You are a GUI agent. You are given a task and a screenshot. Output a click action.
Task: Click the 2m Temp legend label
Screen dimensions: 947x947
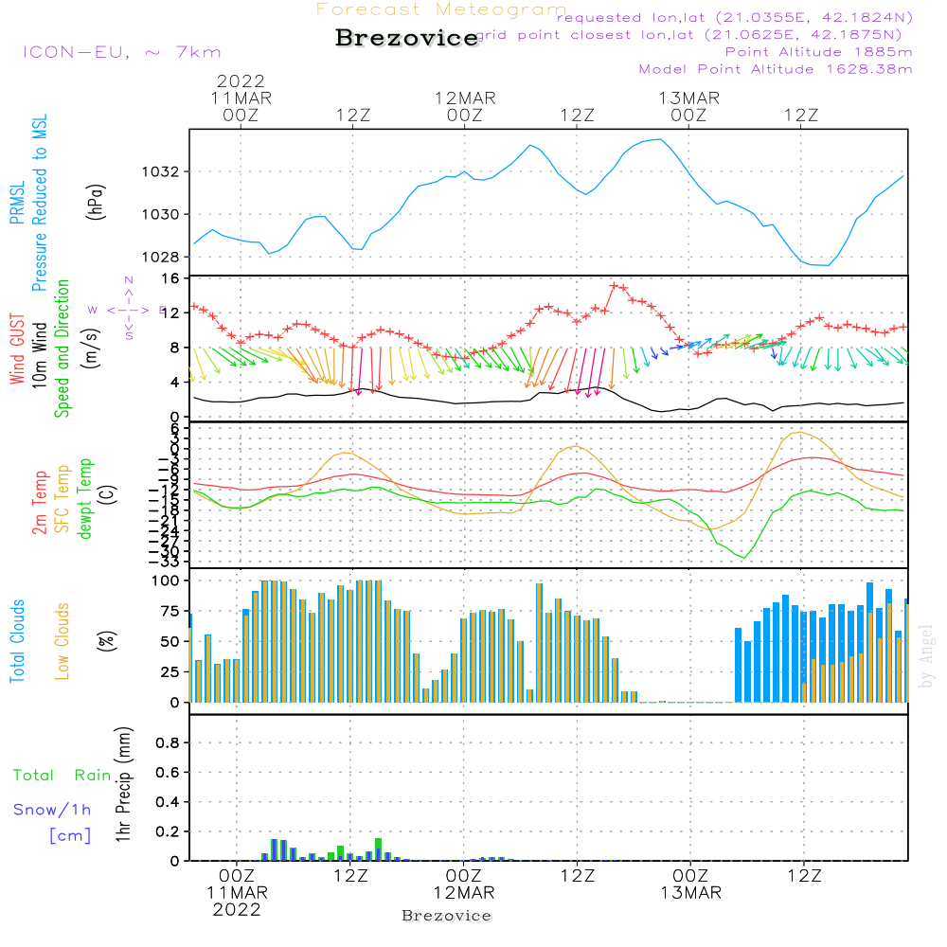(40, 503)
